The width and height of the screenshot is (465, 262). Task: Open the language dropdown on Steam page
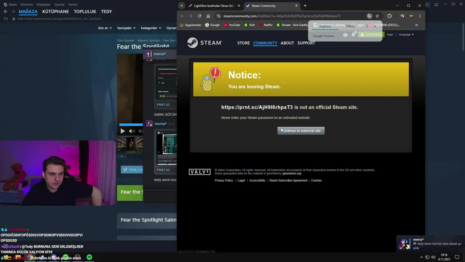pos(406,35)
